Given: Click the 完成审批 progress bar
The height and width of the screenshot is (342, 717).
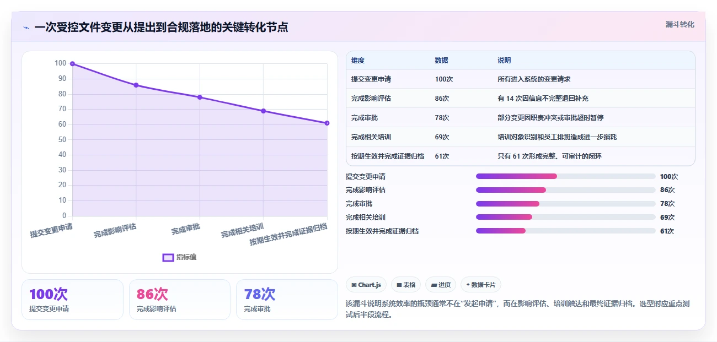Looking at the screenshot, I should [565, 204].
